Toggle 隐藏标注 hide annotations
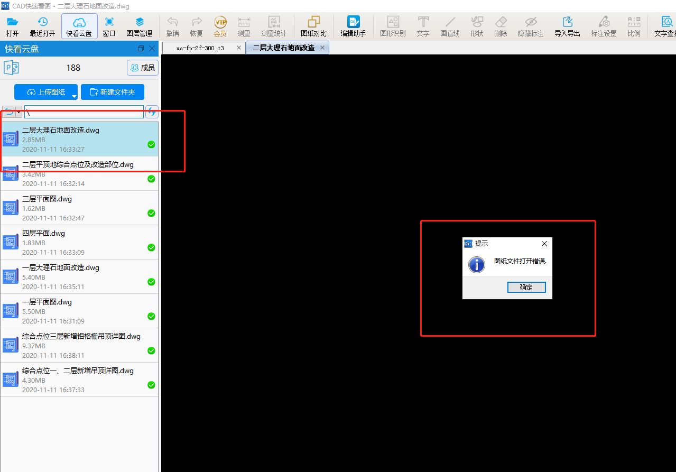Screen dimensions: 676x472 coord(531,26)
